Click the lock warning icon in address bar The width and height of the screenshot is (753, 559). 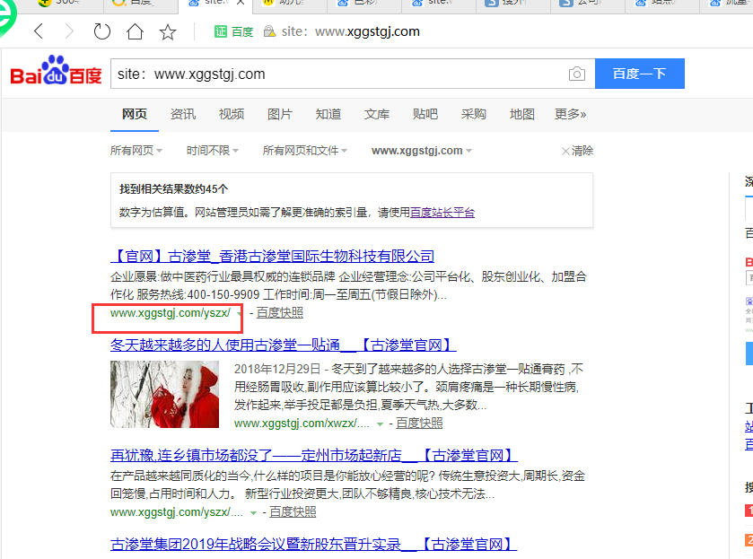pyautogui.click(x=269, y=31)
